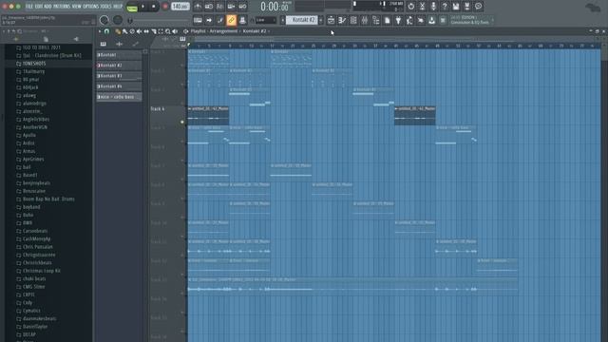This screenshot has width=608, height=342.
Task: Click the main time display 0:00
Action: [275, 7]
